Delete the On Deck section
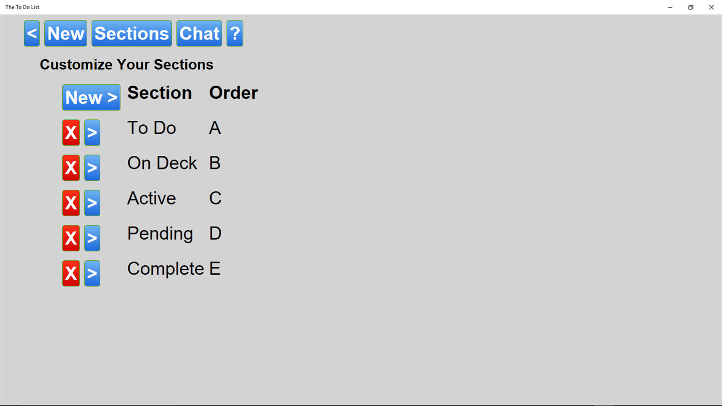 pyautogui.click(x=71, y=168)
